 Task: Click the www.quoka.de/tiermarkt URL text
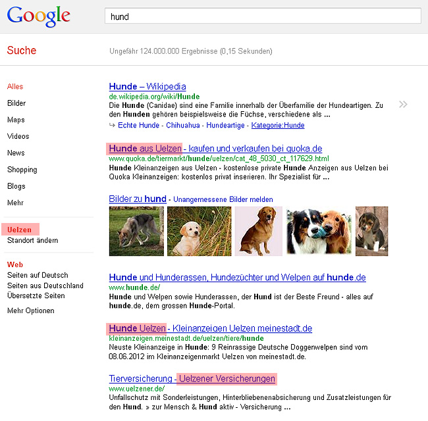tap(219, 159)
